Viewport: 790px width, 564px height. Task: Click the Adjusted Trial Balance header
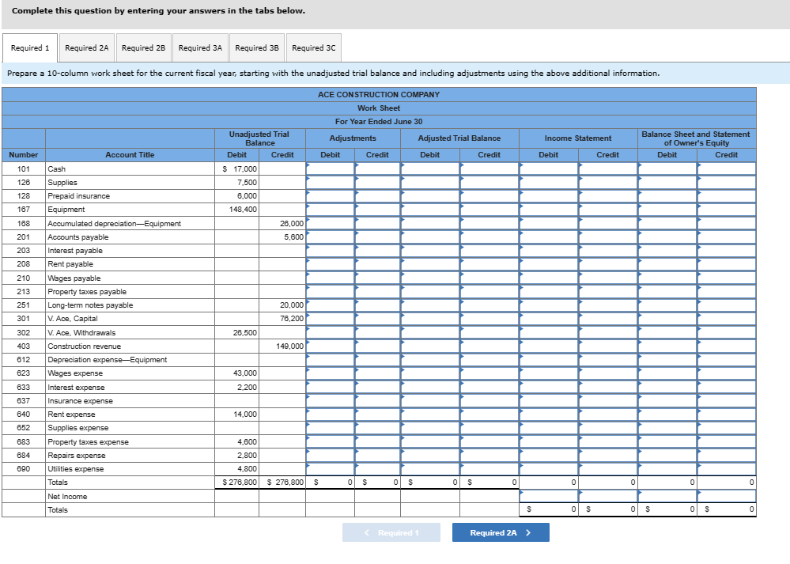coord(459,138)
